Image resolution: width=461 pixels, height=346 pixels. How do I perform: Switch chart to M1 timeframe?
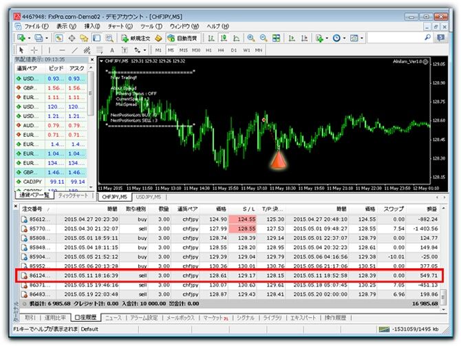[x=158, y=50]
